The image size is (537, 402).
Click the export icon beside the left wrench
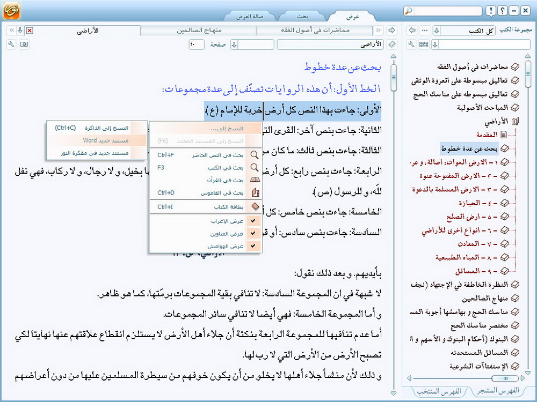pyautogui.click(x=24, y=44)
